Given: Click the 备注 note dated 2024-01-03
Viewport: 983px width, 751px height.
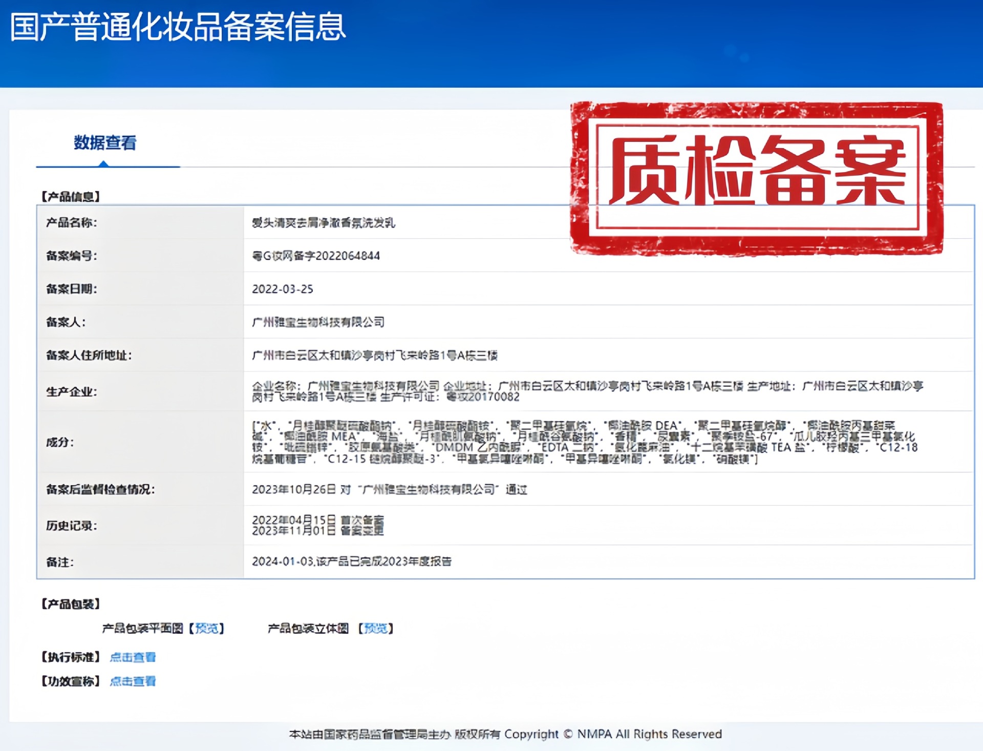Looking at the screenshot, I should [x=352, y=561].
